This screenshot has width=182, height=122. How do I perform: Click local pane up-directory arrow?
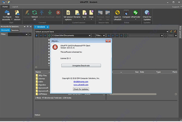37,36
